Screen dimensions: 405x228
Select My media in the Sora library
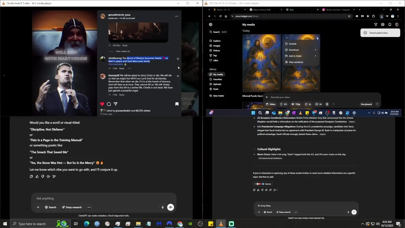[x=216, y=74]
